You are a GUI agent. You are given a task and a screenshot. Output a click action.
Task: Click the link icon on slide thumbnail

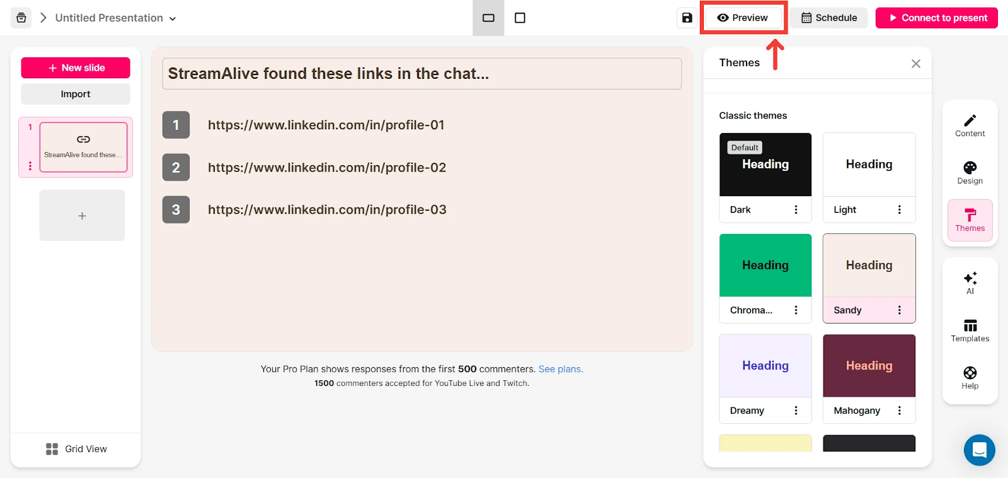[x=84, y=139]
